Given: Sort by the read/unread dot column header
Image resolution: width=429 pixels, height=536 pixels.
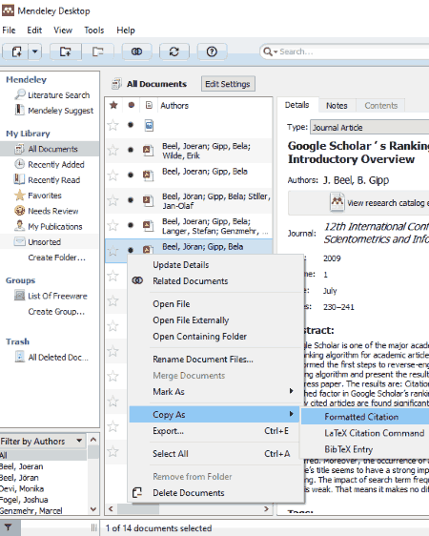Looking at the screenshot, I should click(131, 105).
